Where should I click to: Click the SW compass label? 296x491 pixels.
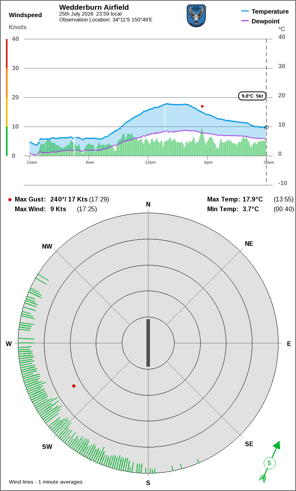point(47,447)
